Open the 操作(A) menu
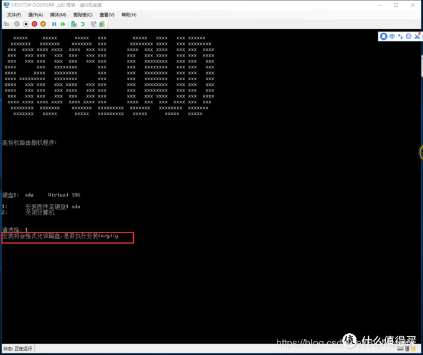This screenshot has height=355, width=423. (35, 15)
